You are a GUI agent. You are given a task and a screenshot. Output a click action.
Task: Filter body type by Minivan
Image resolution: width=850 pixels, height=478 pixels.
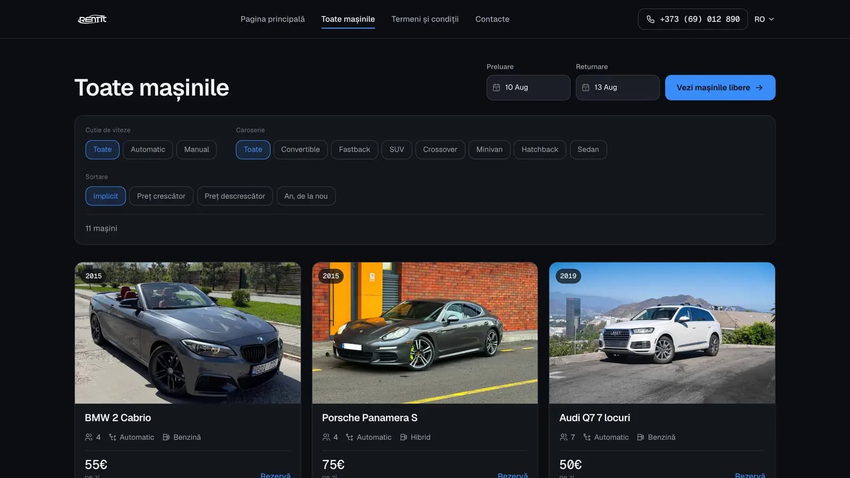tap(489, 150)
